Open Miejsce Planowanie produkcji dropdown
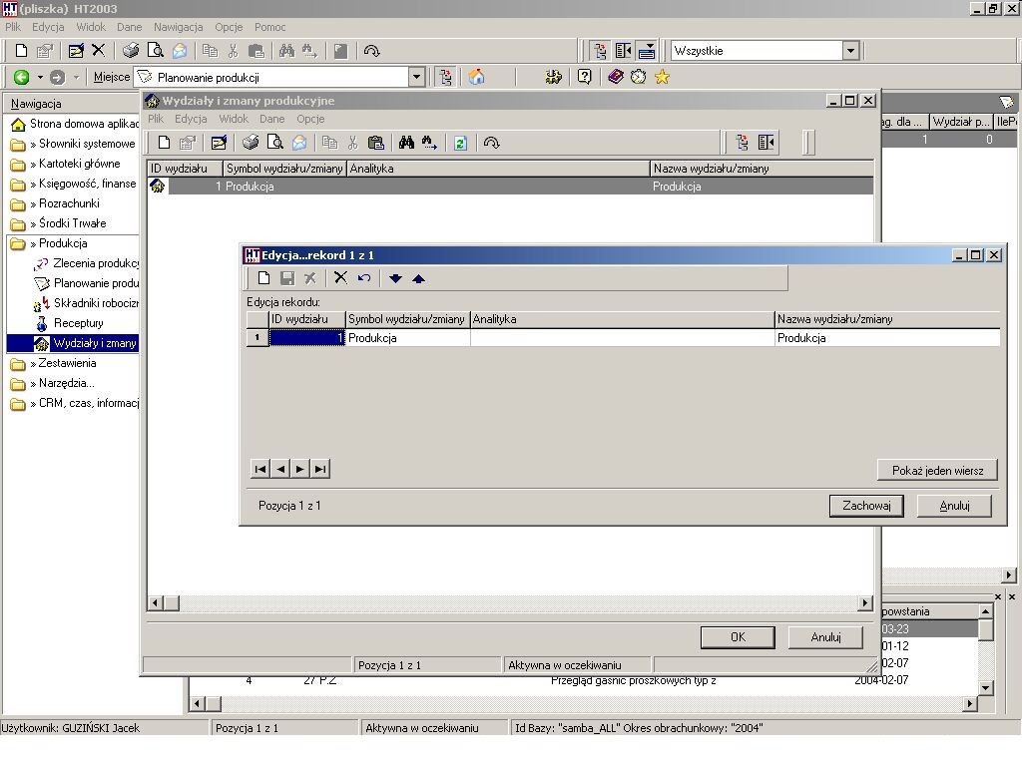 pyautogui.click(x=417, y=78)
